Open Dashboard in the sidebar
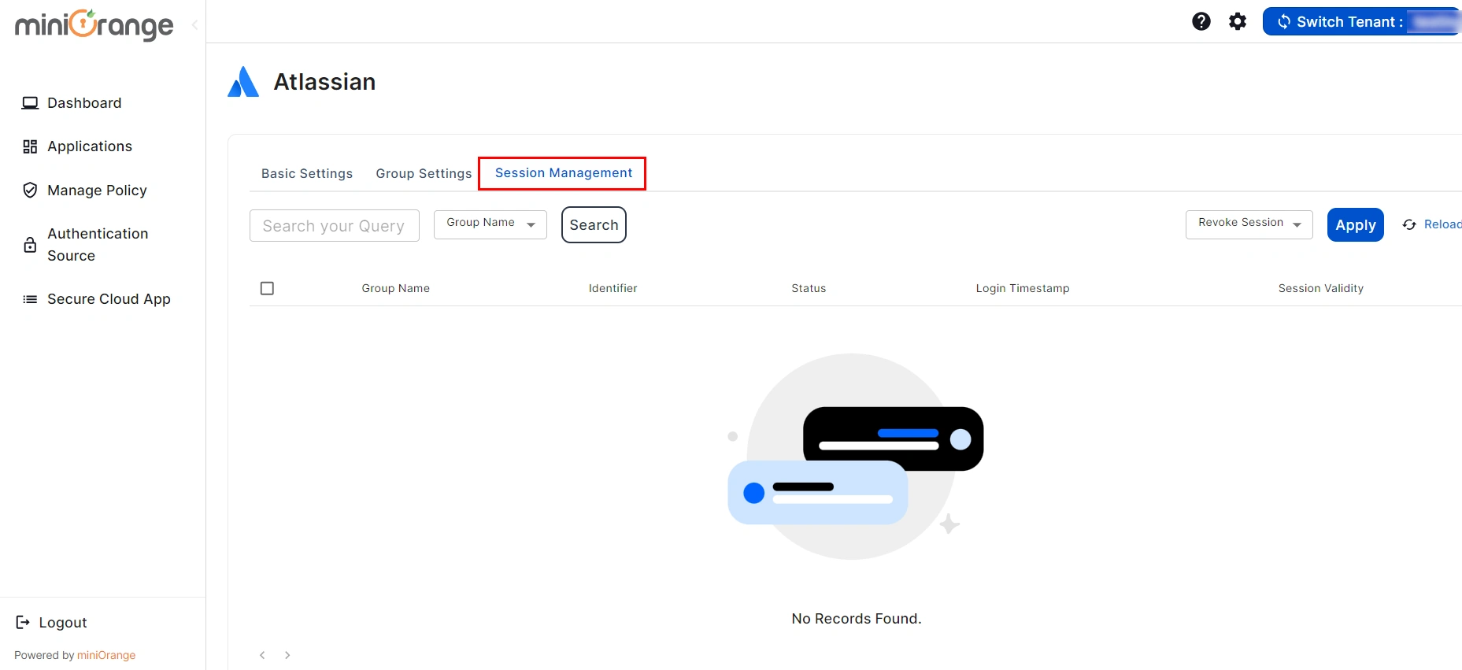1462x670 pixels. coord(84,103)
